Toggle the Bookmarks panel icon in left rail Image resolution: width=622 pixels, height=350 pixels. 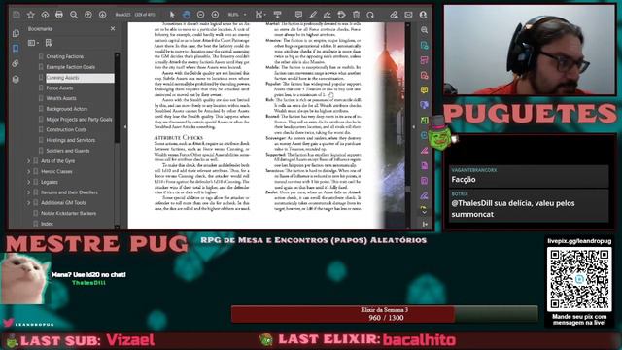tap(16, 49)
